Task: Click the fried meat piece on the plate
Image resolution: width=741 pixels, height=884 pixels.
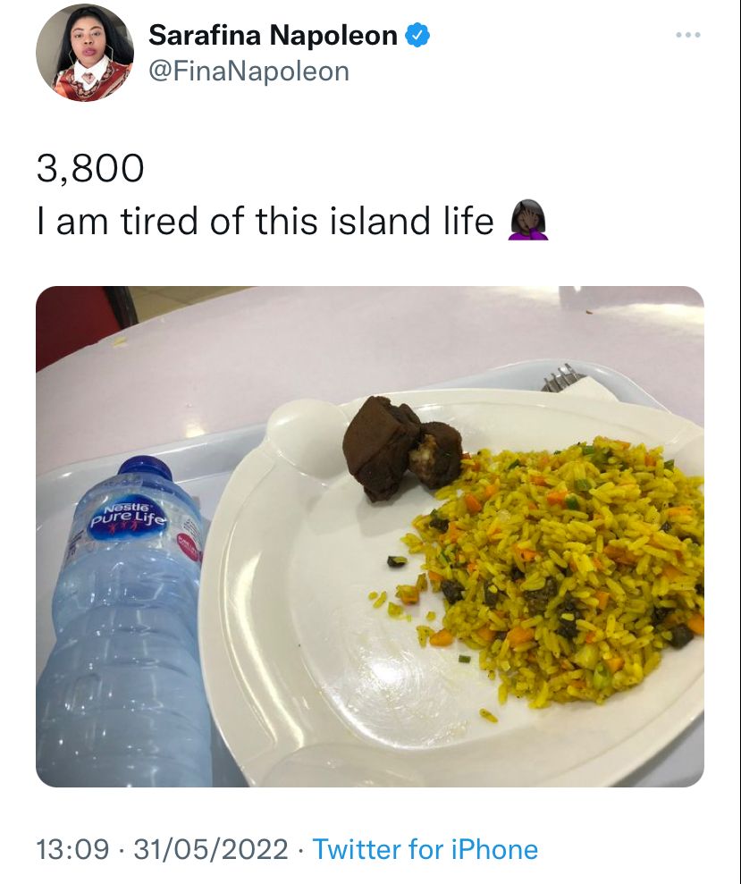Action: pyautogui.click(x=401, y=448)
